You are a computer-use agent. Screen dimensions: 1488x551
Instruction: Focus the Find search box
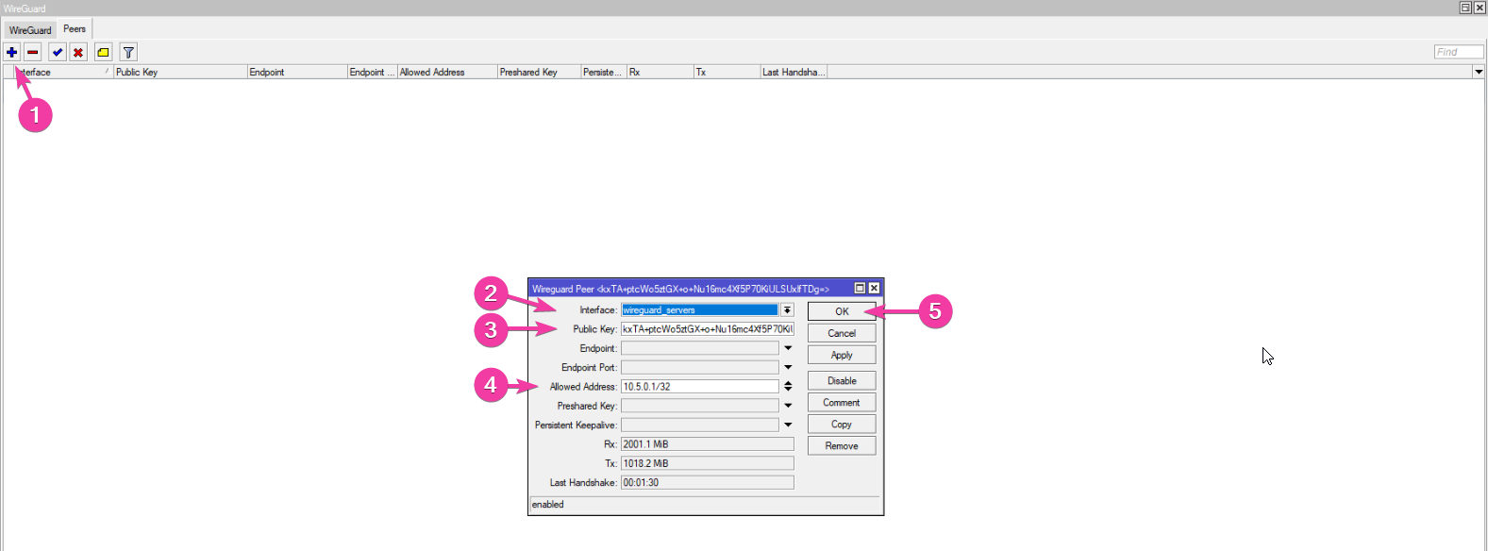point(1459,52)
